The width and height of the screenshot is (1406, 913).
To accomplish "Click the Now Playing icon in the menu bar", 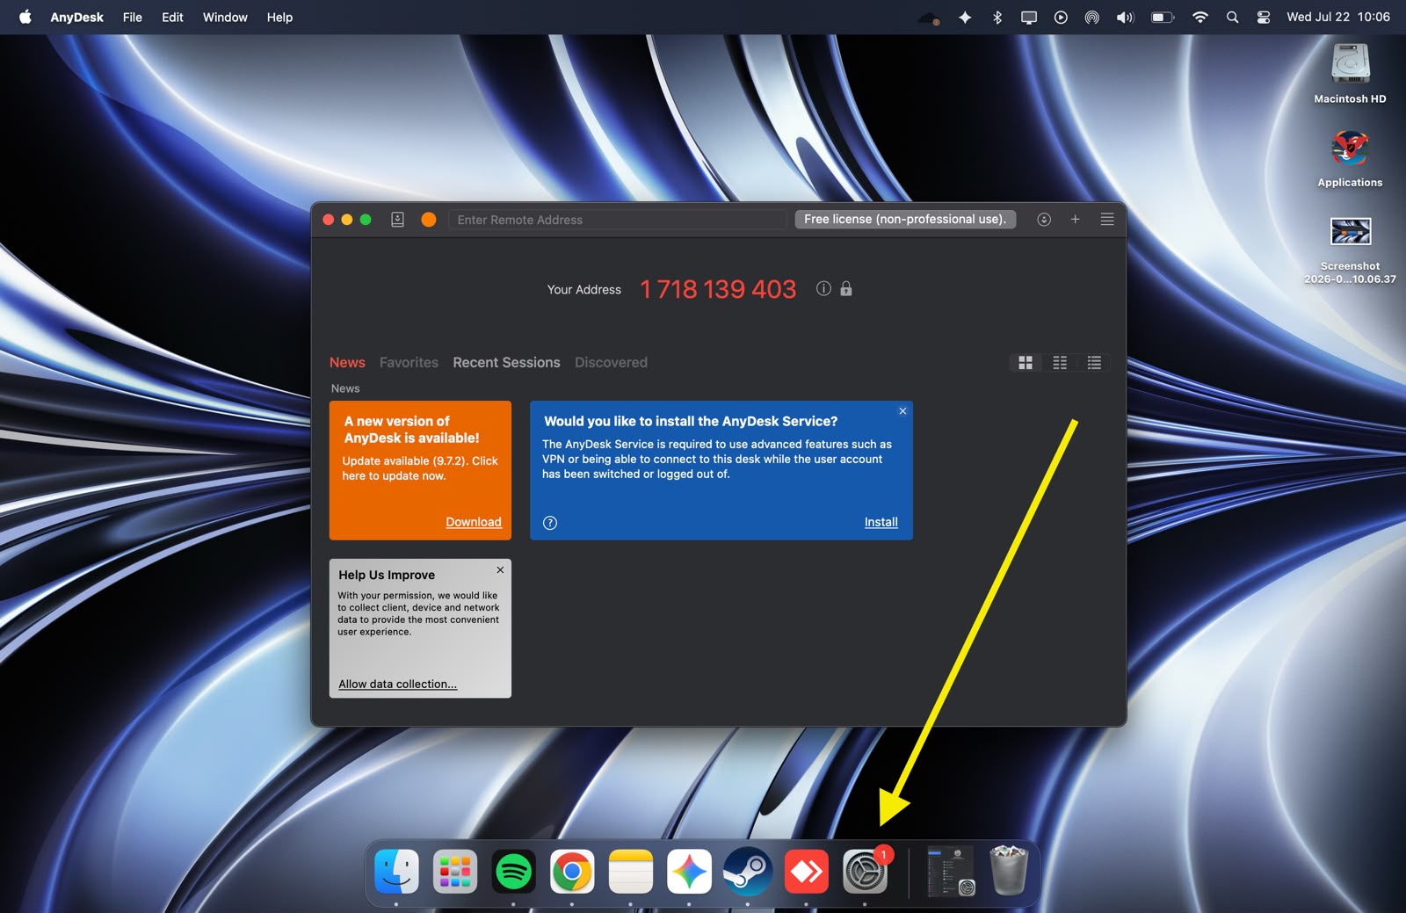I will pyautogui.click(x=1061, y=18).
